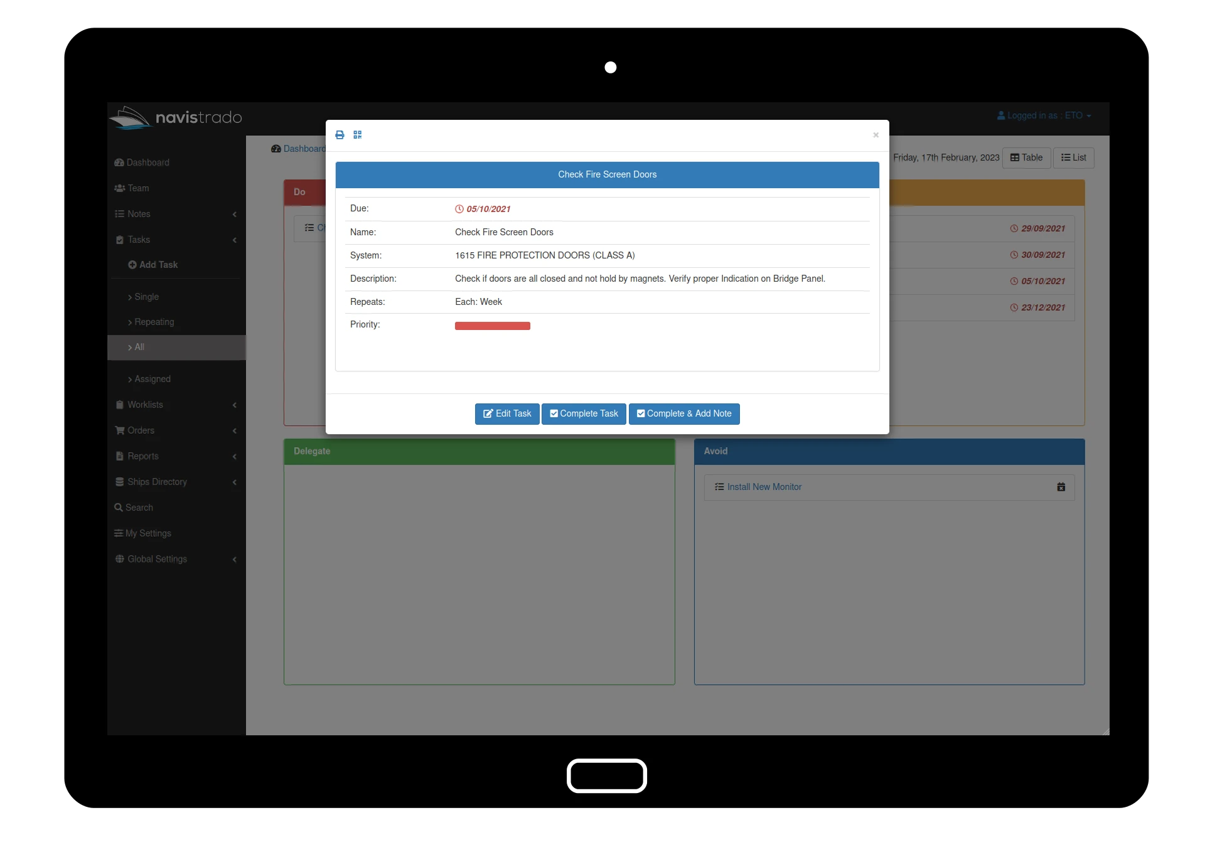Click the tablet home button
Screen dimensions: 1205x852
point(607,776)
